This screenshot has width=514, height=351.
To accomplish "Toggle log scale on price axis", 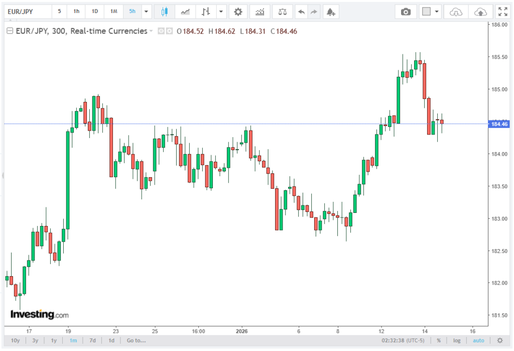I will point(456,340).
